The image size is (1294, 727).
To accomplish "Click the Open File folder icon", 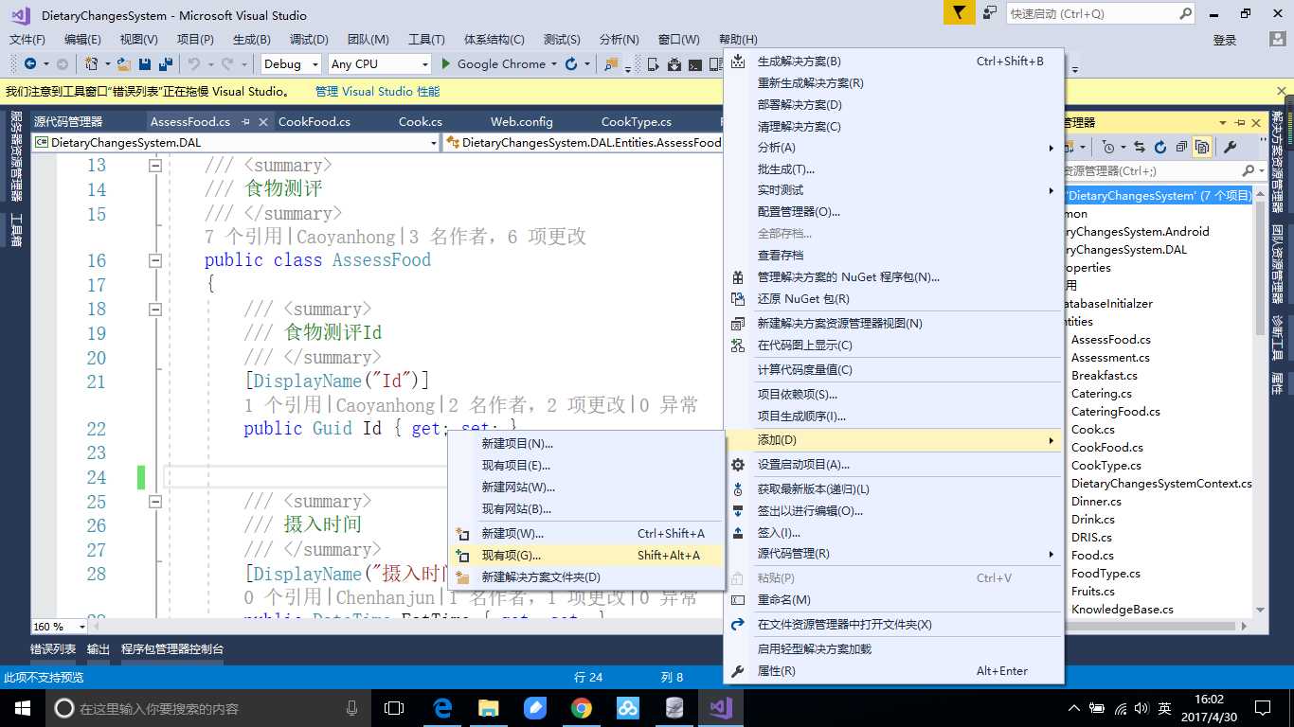I will point(123,64).
